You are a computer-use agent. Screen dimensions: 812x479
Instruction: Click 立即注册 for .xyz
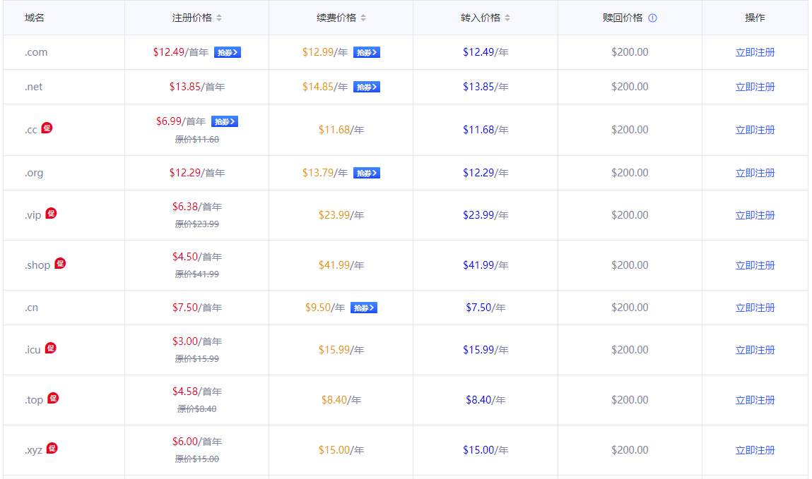coord(755,450)
